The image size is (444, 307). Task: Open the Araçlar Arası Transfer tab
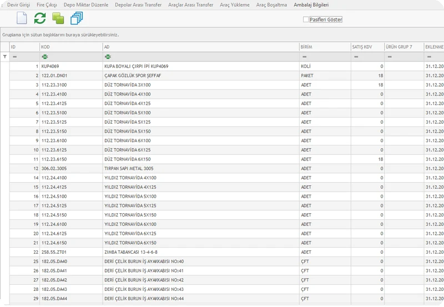(190, 5)
